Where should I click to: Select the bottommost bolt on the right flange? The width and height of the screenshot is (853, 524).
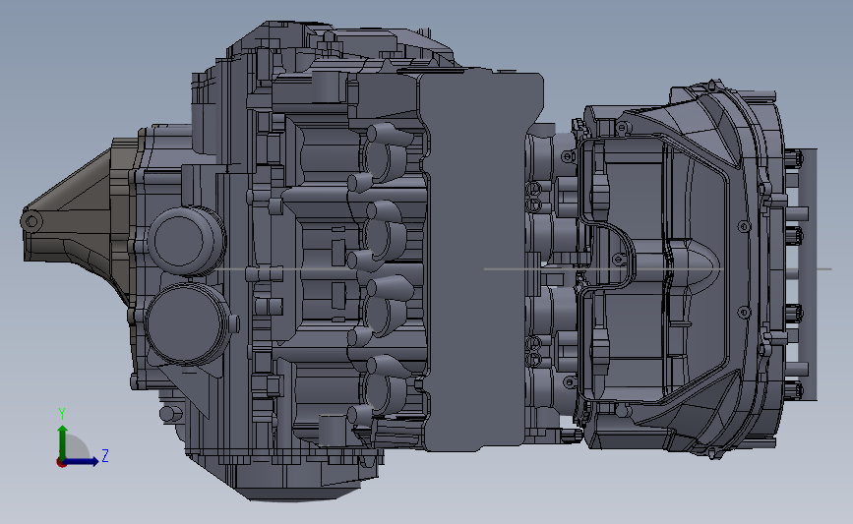pos(795,389)
